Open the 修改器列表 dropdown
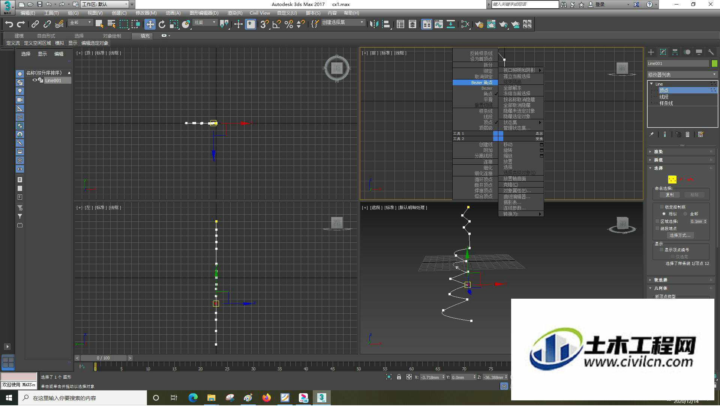 point(682,75)
